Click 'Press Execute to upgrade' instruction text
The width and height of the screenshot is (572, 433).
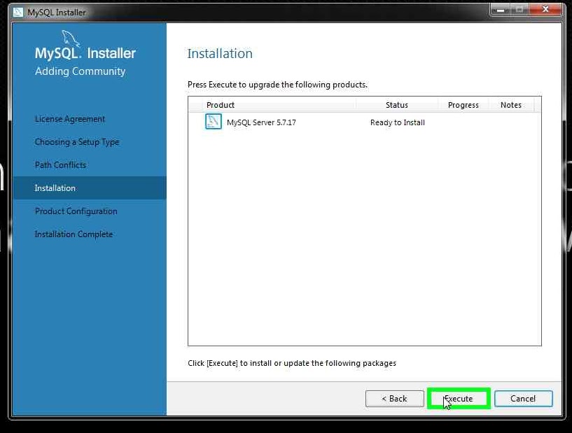coord(278,85)
